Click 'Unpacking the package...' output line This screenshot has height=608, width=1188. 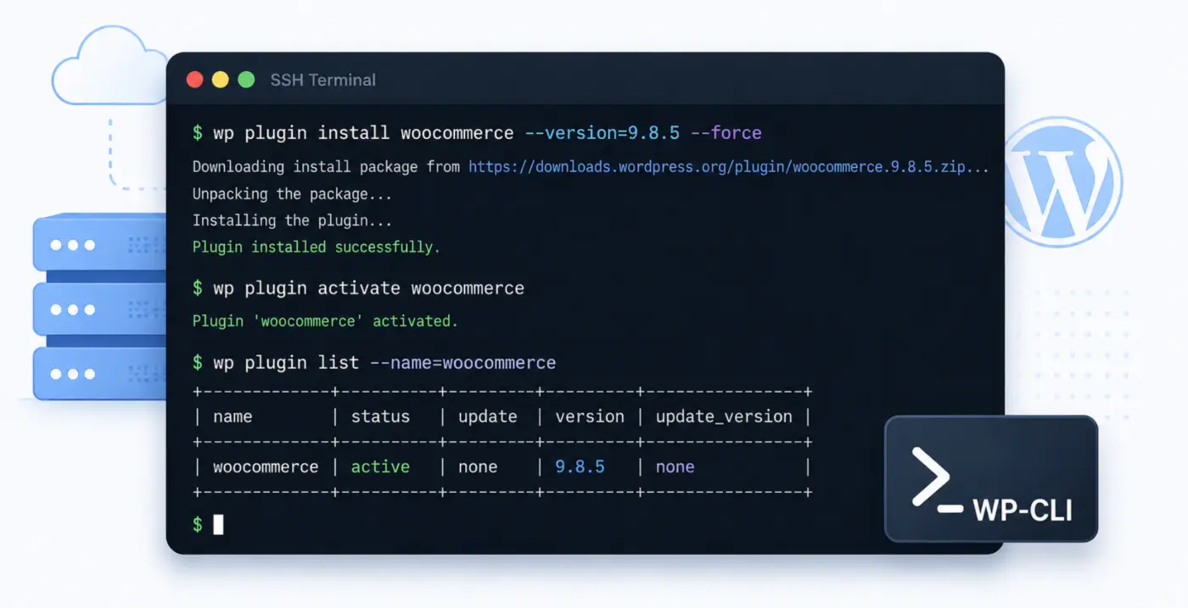click(292, 194)
